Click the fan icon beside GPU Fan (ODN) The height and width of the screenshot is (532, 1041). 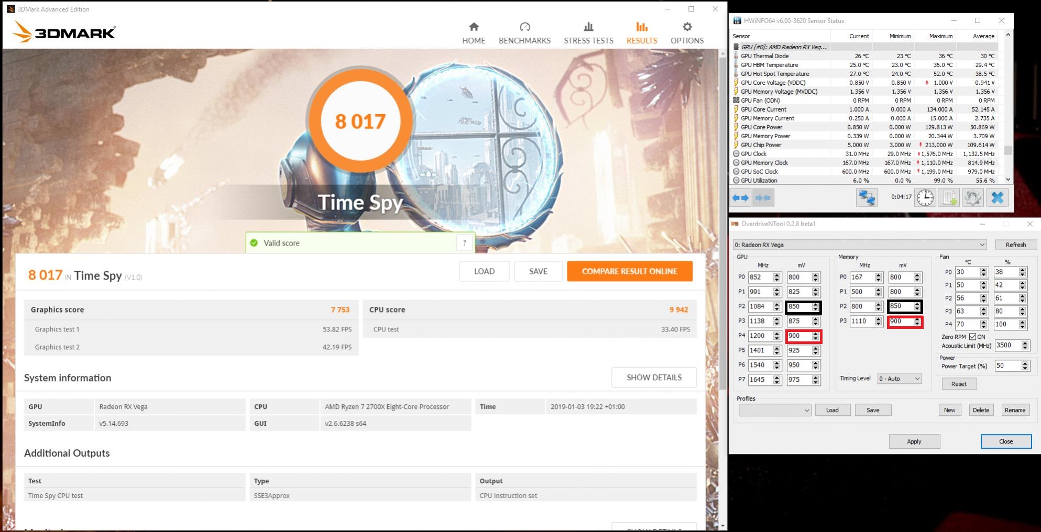pos(736,101)
